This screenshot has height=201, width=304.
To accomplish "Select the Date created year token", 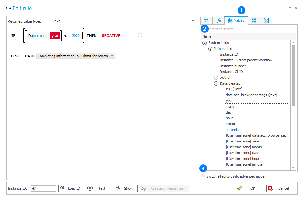I will 44,36.
